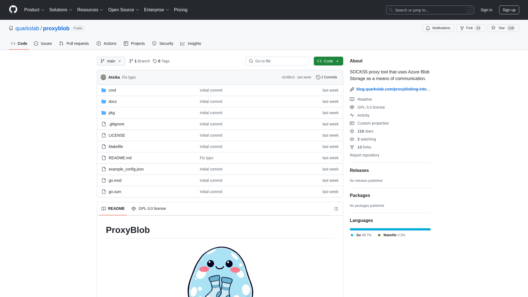Open commit hash d148bc3
Image resolution: width=528 pixels, height=297 pixels.
(288, 77)
